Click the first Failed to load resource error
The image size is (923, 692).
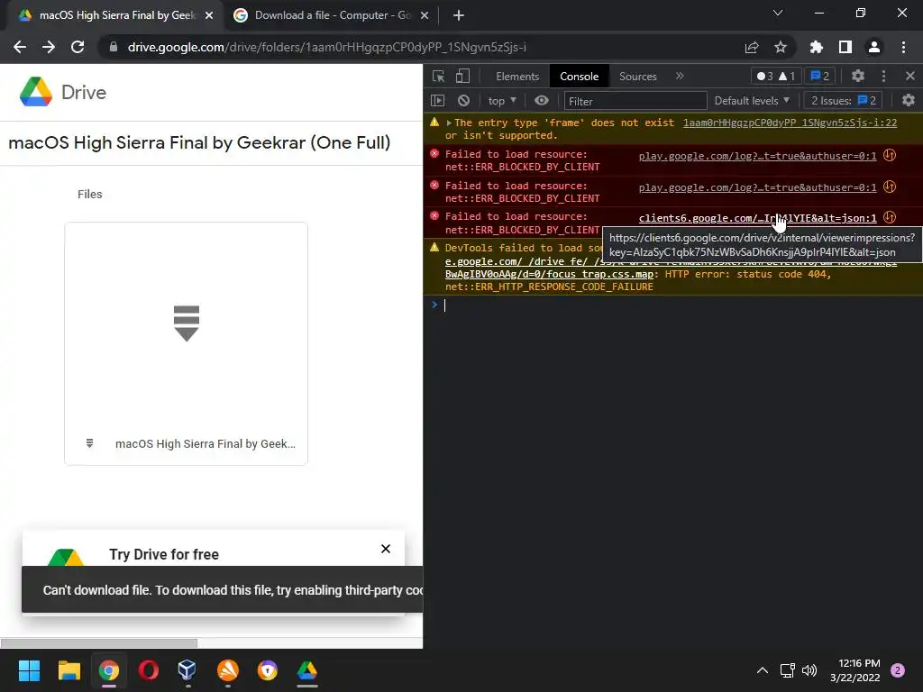point(522,160)
